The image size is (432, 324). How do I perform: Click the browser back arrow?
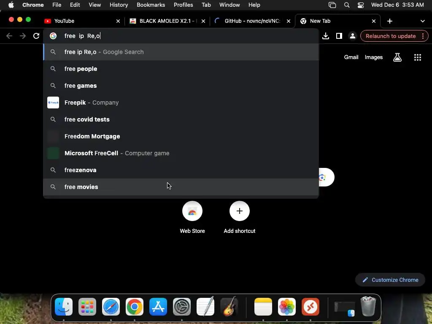point(9,36)
